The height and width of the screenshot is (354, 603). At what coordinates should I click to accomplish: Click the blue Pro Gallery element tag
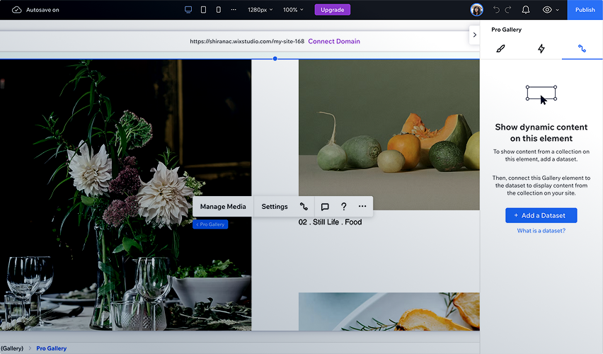click(210, 224)
